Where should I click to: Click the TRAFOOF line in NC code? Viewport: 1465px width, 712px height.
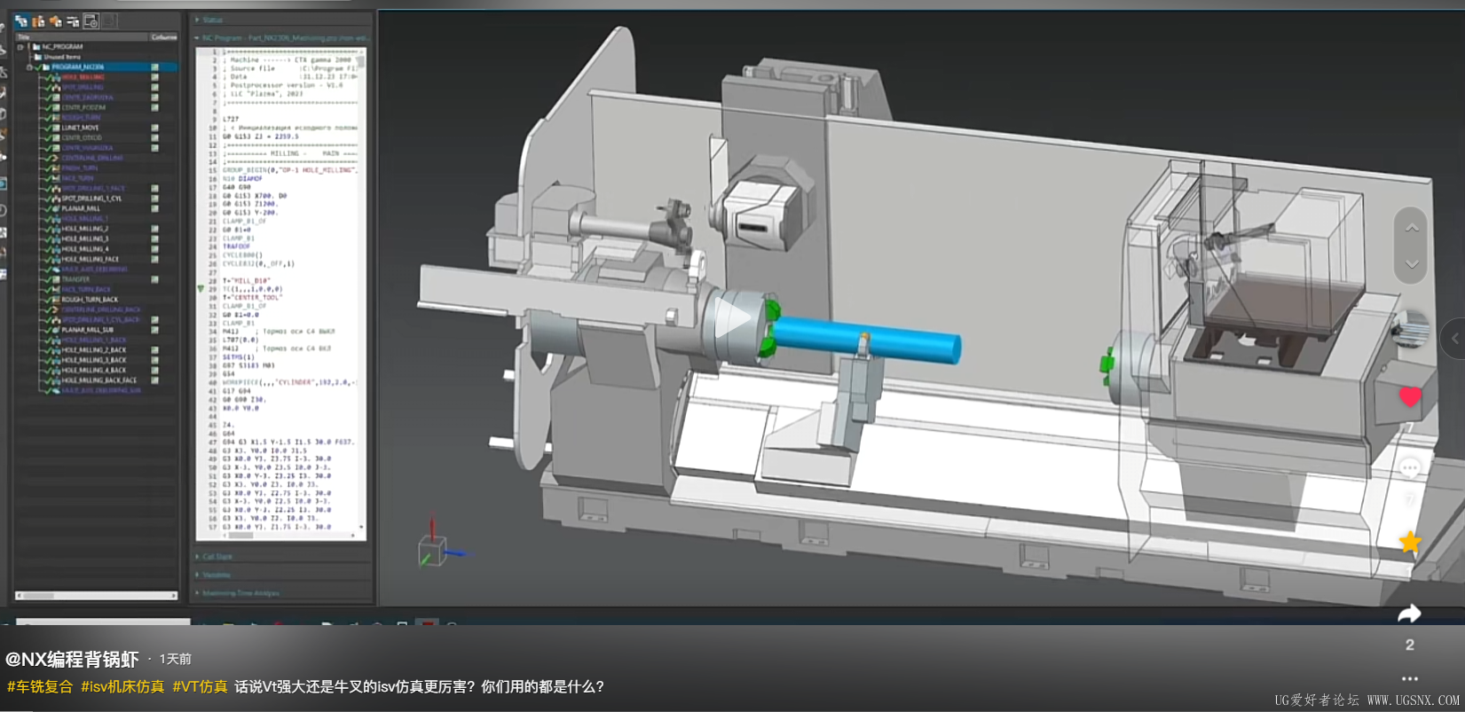[236, 246]
